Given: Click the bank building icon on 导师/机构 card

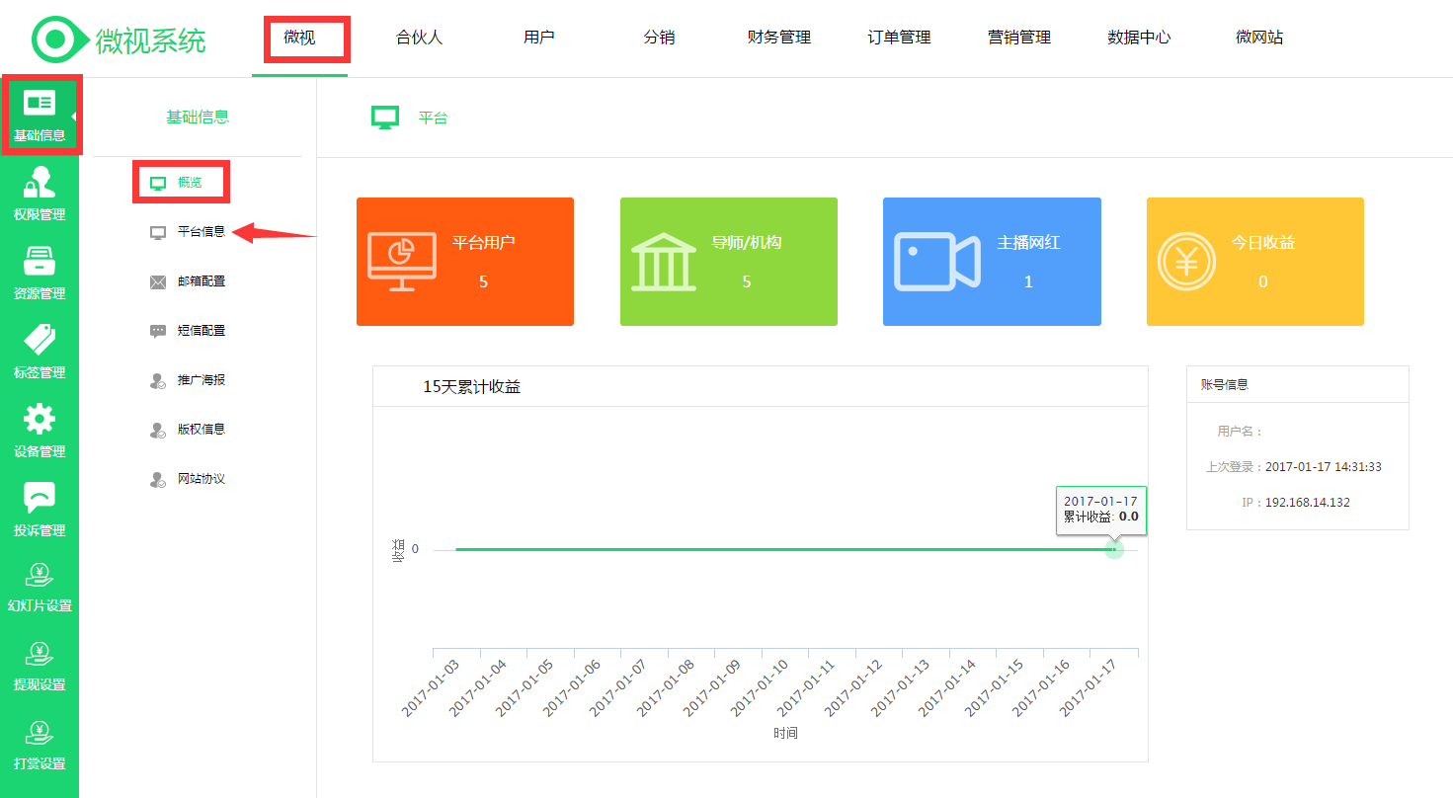Looking at the screenshot, I should 664,261.
